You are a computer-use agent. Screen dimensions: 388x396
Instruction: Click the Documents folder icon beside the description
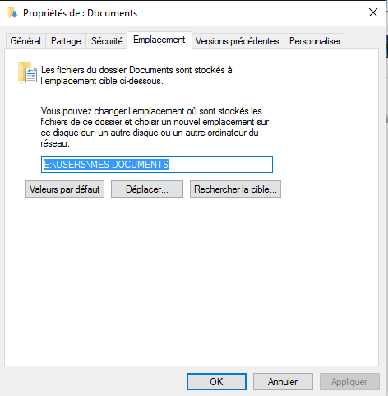click(27, 73)
